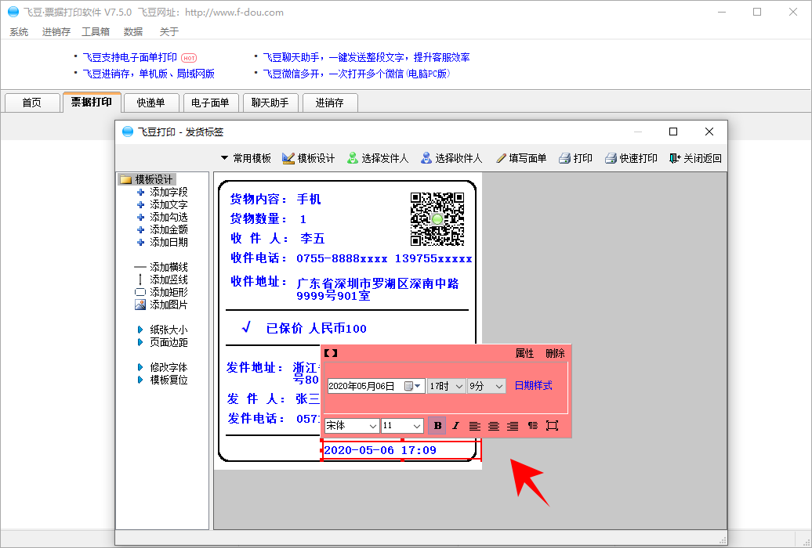Open the 常用模板 dropdown

click(245, 158)
